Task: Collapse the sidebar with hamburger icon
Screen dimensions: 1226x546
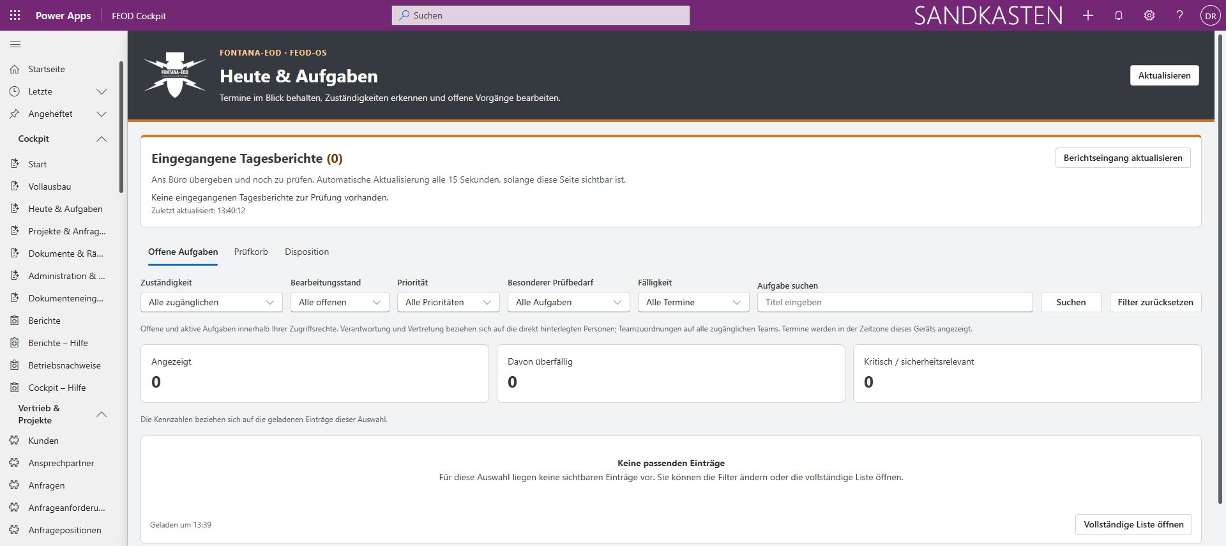Action: pyautogui.click(x=15, y=44)
